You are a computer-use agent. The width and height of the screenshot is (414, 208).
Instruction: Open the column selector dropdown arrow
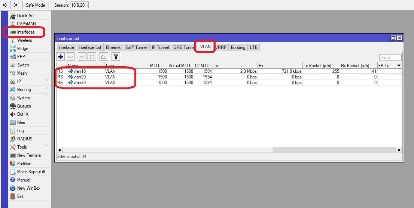point(398,66)
